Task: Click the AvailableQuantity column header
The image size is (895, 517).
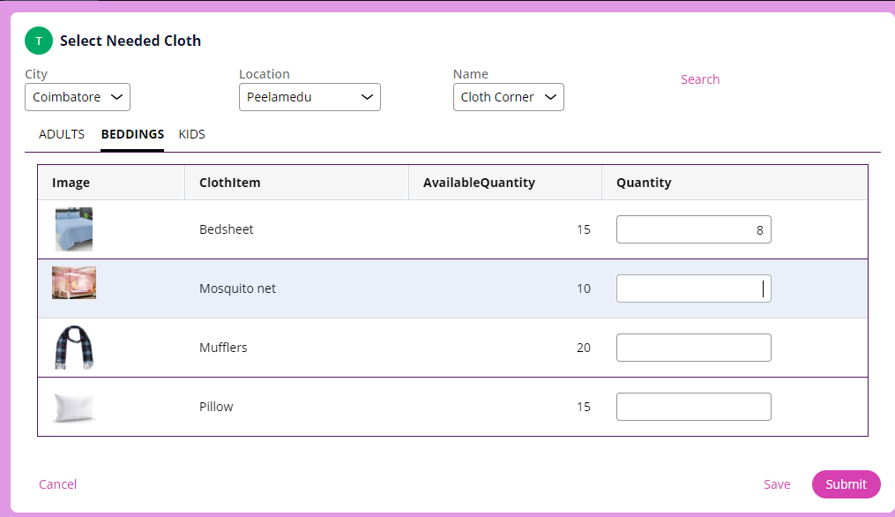Action: tap(479, 183)
